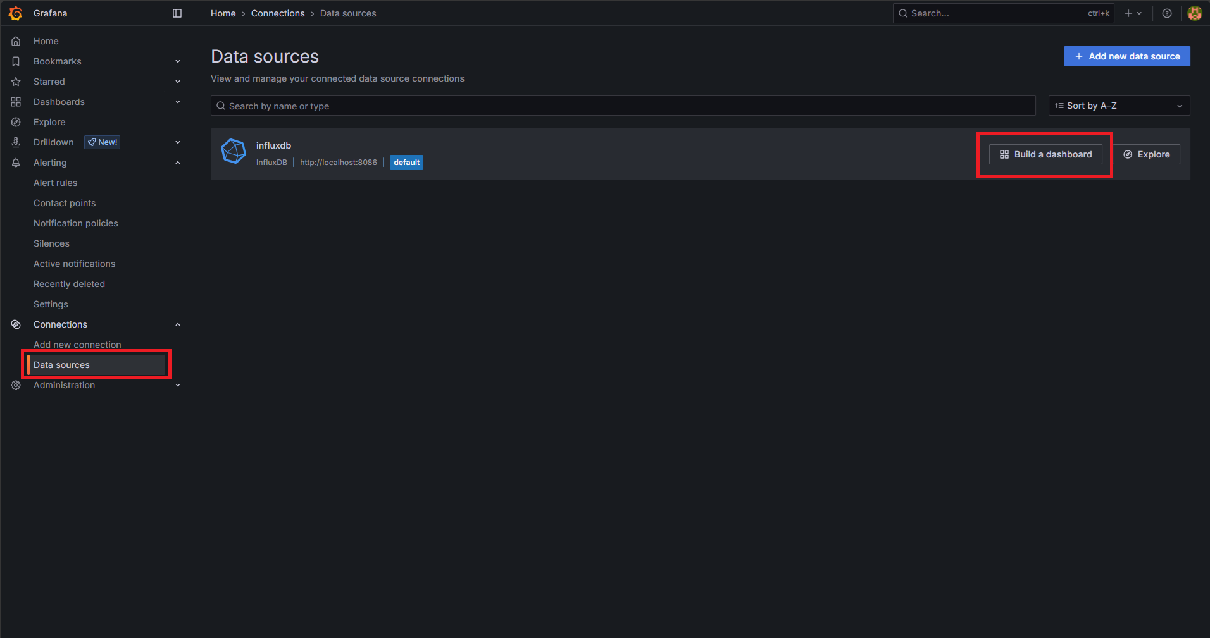Expand the Bookmarks section chevron
The image size is (1210, 638).
[178, 61]
